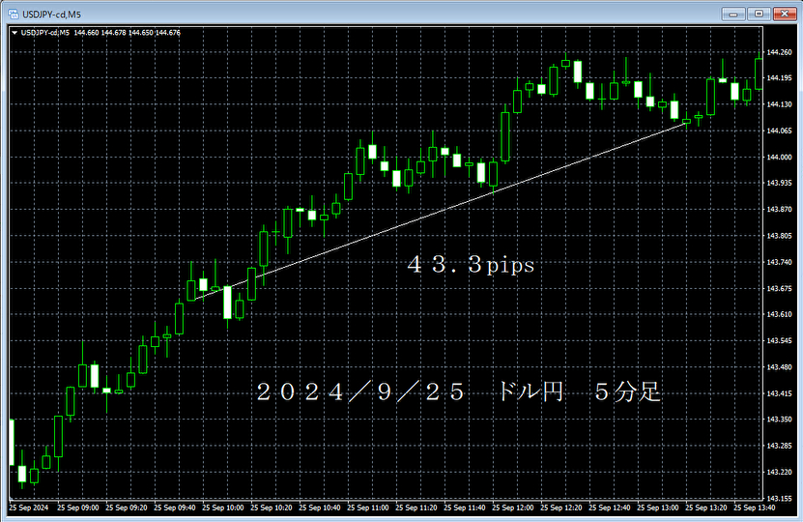Click the 143.935 price scale value
Screen dimensions: 803x522
(x=780, y=183)
